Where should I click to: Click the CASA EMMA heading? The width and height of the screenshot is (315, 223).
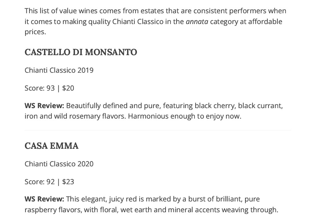point(51,146)
